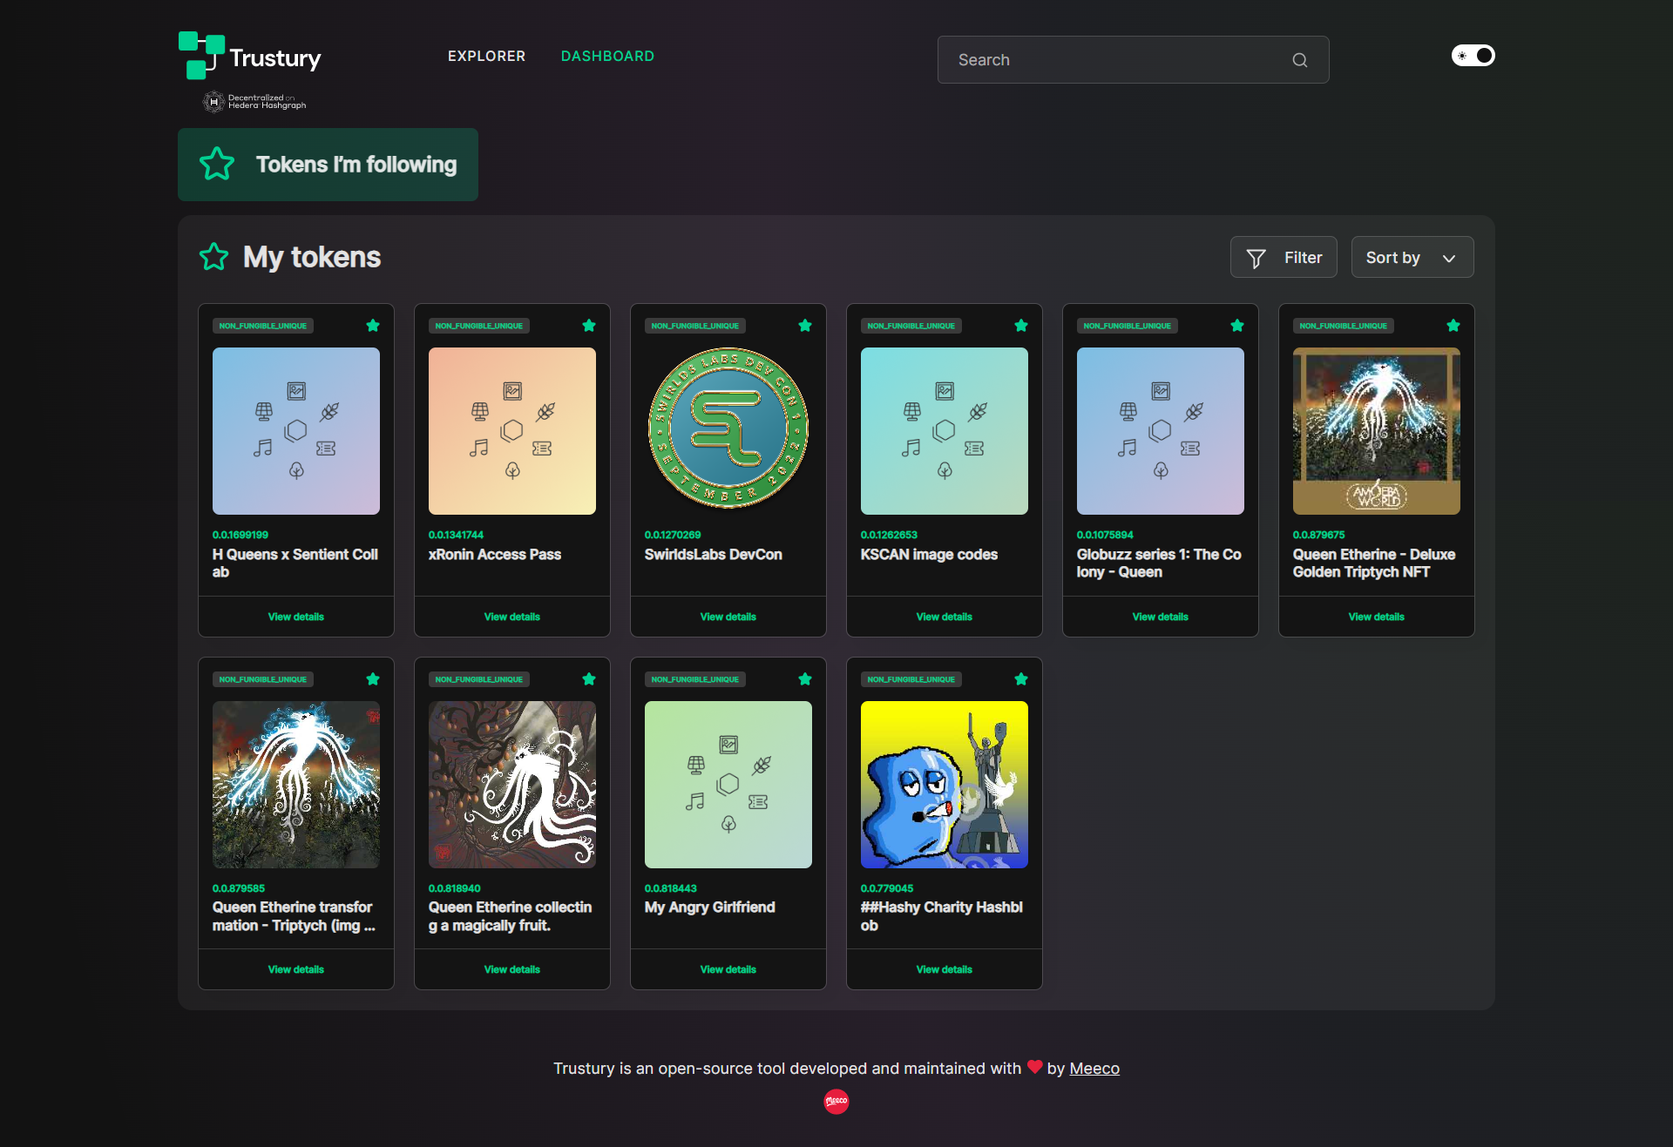Expand the Tokens I'm following section

(x=328, y=165)
